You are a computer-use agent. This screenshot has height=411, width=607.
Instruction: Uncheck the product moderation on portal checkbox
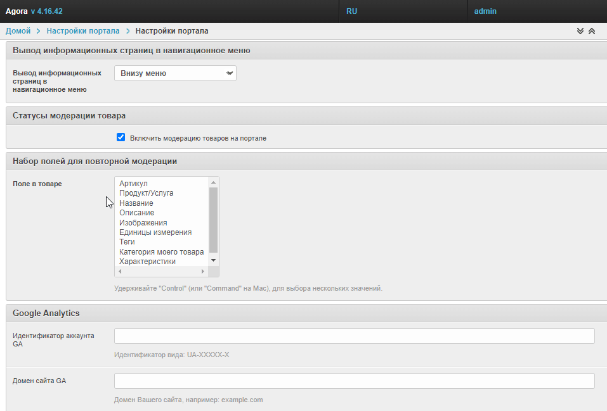[121, 137]
